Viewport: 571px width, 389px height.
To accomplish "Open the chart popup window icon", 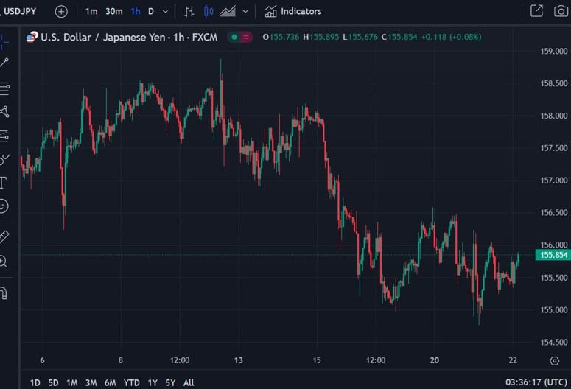I will coord(537,11).
